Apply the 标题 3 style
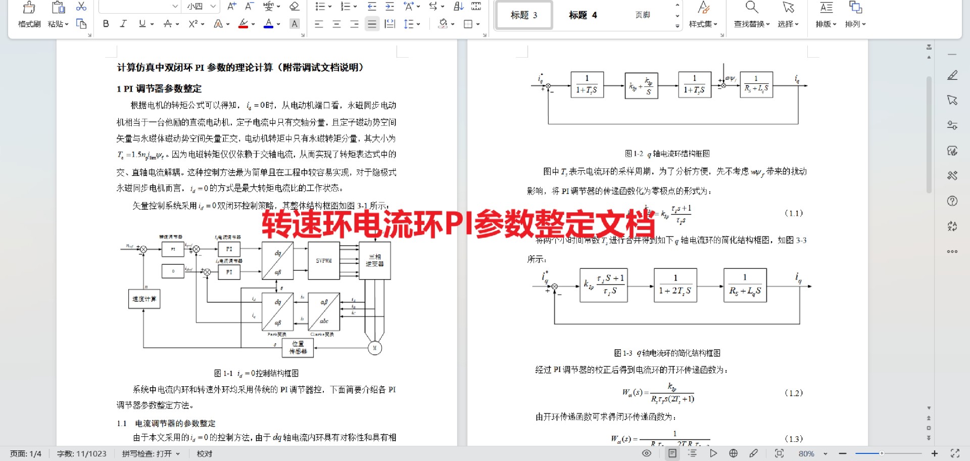This screenshot has width=970, height=461. (524, 15)
